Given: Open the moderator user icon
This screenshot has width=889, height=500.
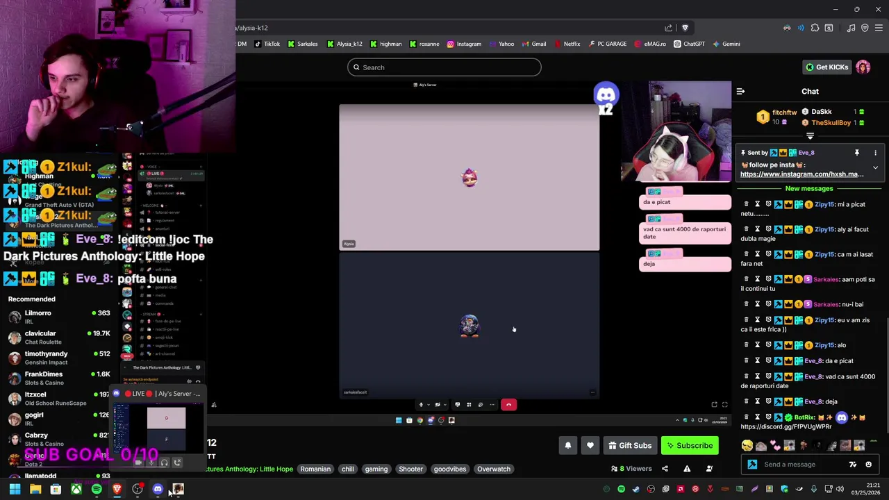Looking at the screenshot, I should click(x=709, y=469).
